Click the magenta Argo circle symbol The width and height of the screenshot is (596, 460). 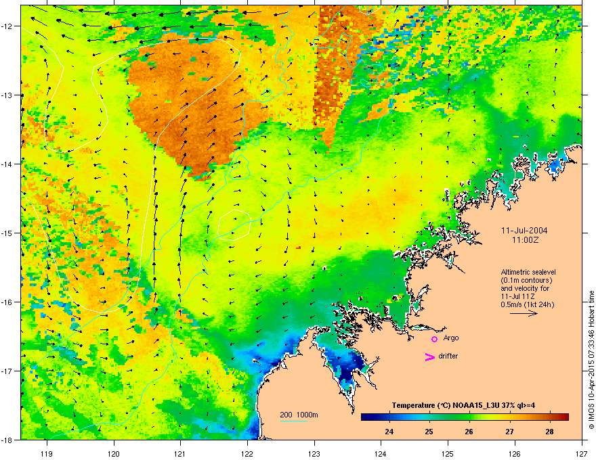(x=434, y=339)
